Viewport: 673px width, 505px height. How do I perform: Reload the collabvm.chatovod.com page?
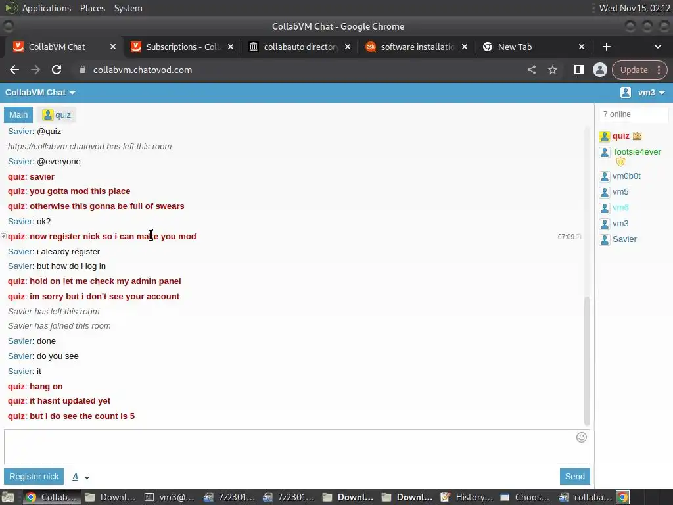pos(57,70)
